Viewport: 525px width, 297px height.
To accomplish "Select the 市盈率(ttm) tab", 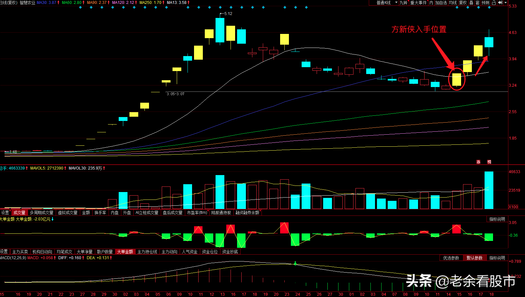I will pos(197,213).
